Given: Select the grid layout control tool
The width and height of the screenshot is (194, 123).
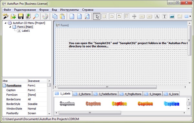Looking at the screenshot, I should click(x=127, y=16).
